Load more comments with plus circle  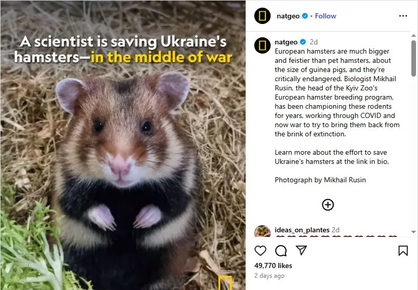coord(327,205)
